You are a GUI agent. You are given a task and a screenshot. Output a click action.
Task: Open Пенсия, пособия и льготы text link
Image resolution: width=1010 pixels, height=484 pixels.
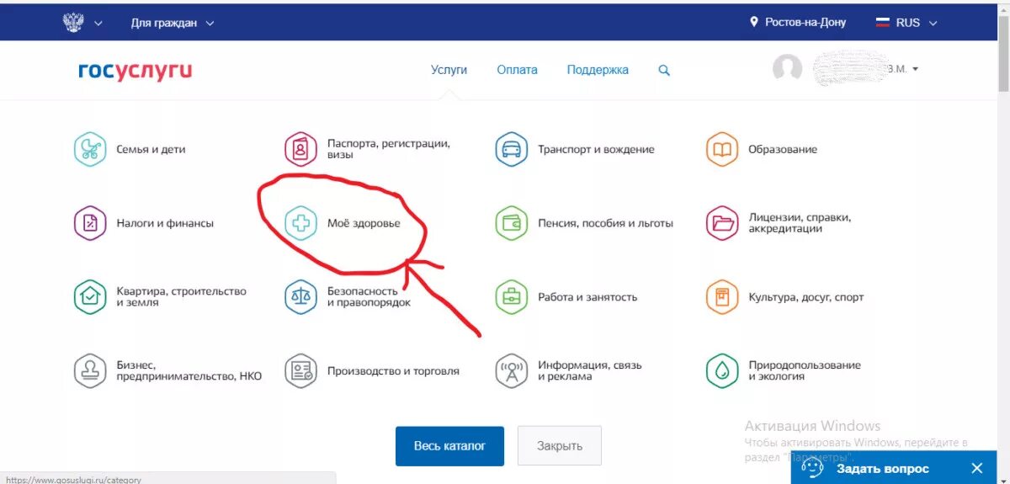click(606, 223)
